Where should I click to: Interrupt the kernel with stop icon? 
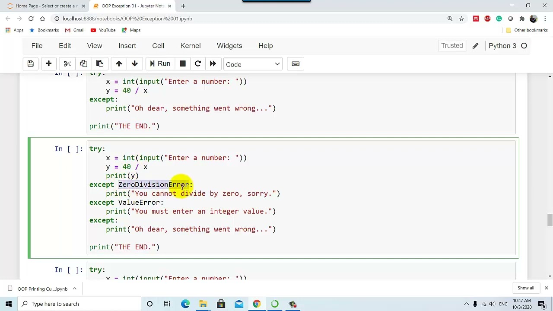point(182,64)
